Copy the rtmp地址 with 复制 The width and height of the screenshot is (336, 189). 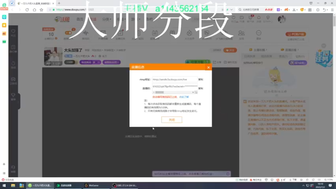(201, 79)
